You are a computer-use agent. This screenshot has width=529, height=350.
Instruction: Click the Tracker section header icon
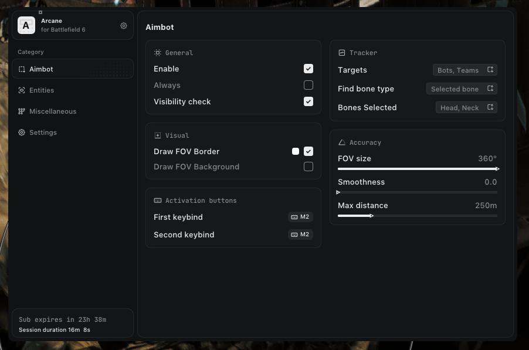(x=342, y=53)
